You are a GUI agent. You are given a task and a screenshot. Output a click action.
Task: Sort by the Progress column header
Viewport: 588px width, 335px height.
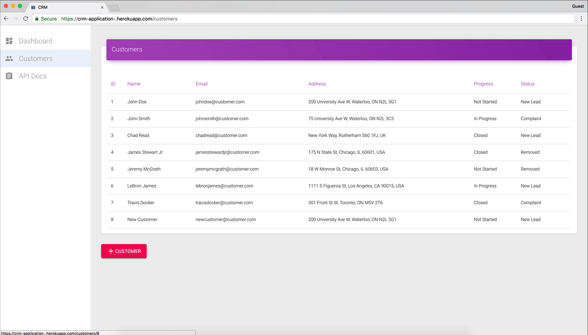(483, 84)
